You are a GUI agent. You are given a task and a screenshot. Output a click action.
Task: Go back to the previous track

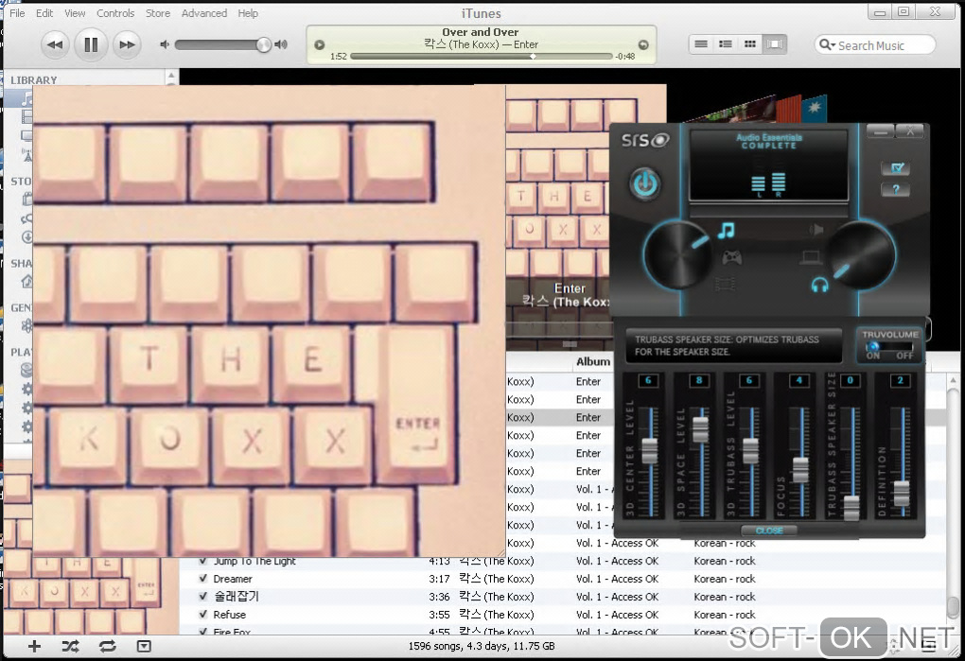55,44
